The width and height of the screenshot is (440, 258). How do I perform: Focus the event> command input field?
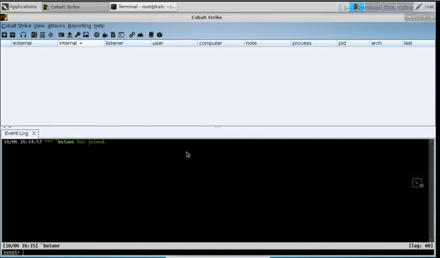tap(229, 252)
